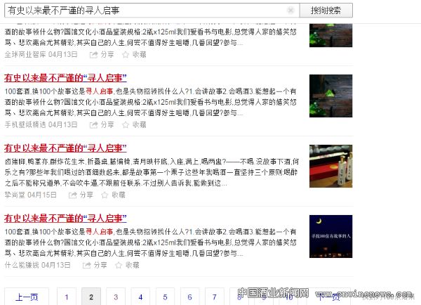Viewport: 421px width, 305px height.
Task: Select results page 7
Action: point(215,297)
